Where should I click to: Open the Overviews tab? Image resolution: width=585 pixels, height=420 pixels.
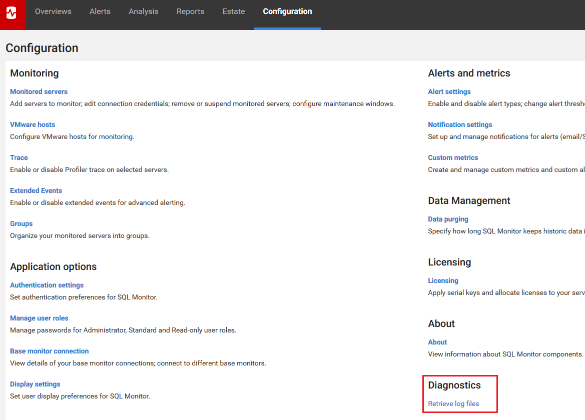pos(53,11)
